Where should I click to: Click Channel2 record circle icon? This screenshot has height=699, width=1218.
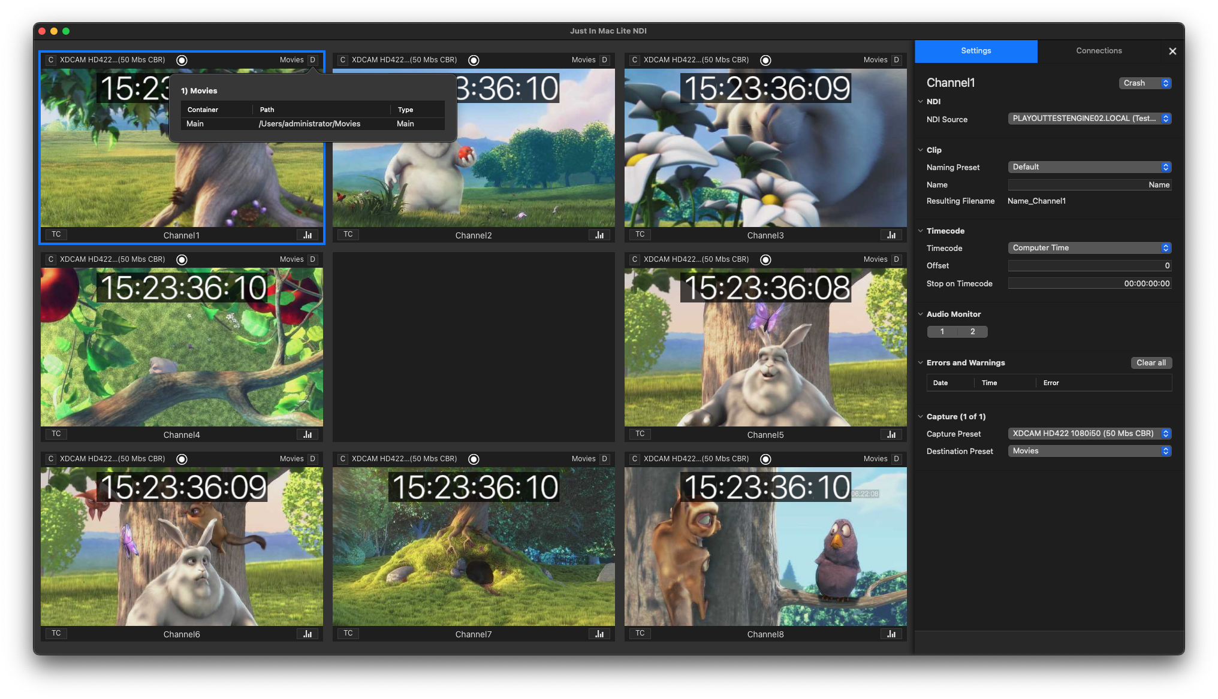pos(474,60)
